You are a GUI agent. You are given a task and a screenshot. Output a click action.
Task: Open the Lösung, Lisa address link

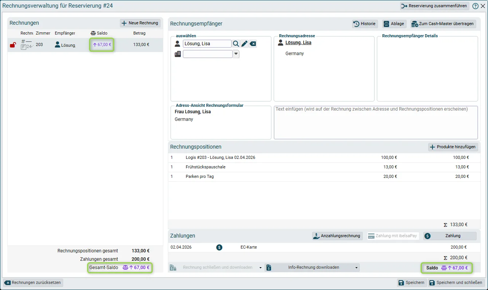pyautogui.click(x=298, y=43)
